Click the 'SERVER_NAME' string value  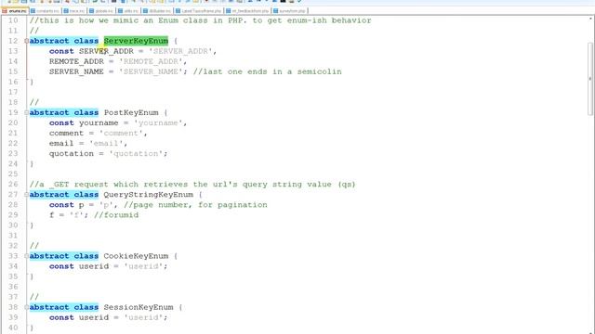click(151, 71)
